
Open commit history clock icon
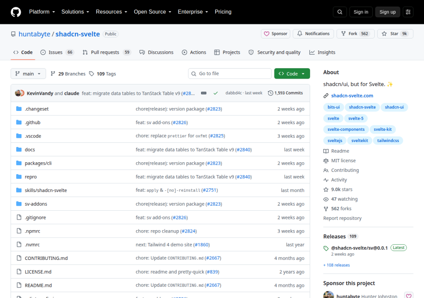tap(270, 93)
